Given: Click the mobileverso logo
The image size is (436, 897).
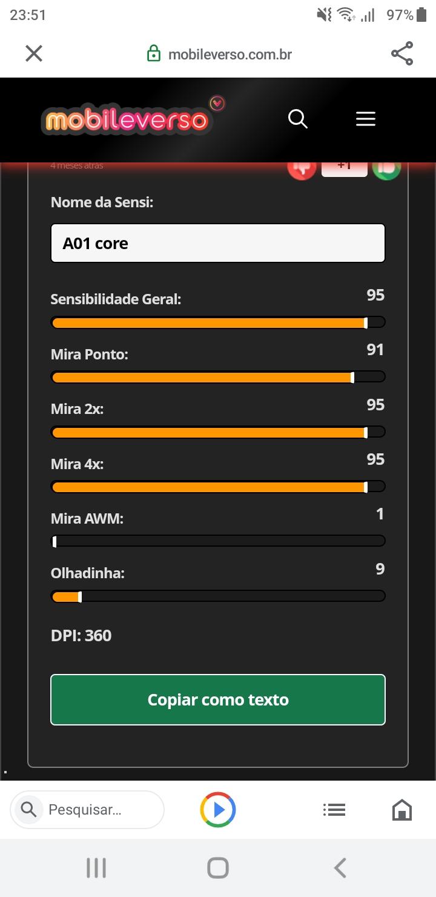Looking at the screenshot, I should (133, 117).
